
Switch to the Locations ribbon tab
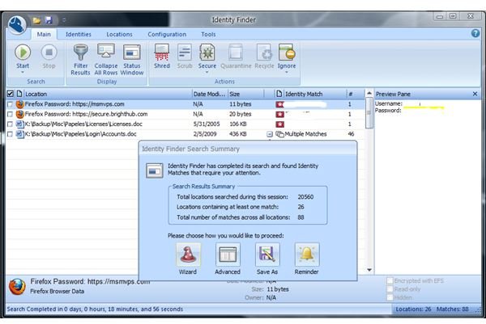(x=119, y=34)
